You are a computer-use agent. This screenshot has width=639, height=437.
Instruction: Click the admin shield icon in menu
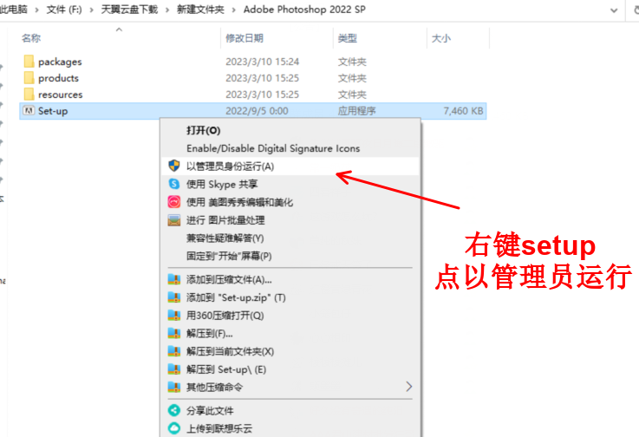click(173, 166)
